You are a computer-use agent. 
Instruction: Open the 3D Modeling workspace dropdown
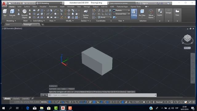[x=49, y=3]
